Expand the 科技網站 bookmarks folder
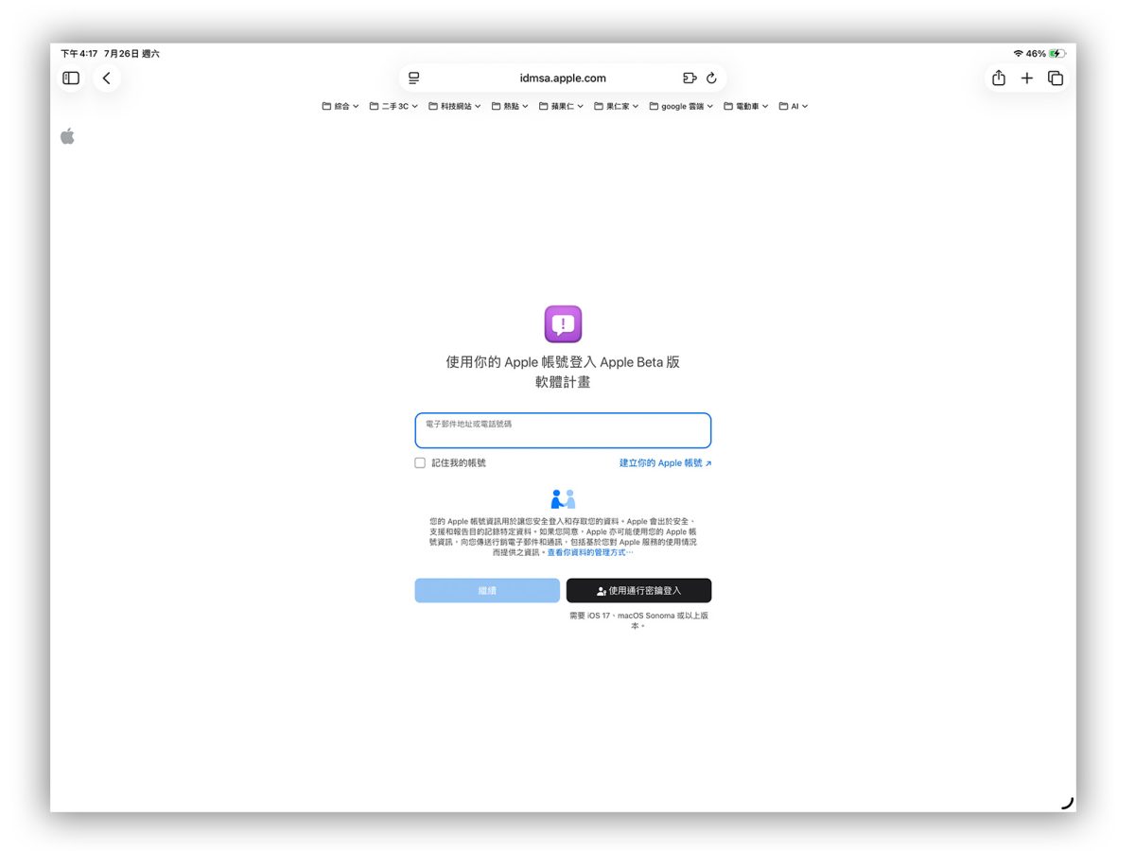 pyautogui.click(x=455, y=107)
